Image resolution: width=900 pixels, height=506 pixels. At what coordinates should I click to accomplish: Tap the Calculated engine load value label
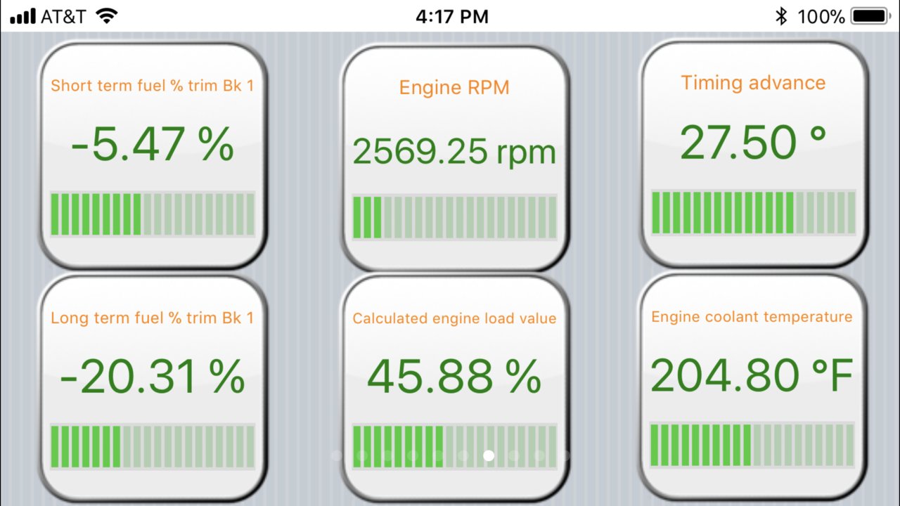[454, 318]
